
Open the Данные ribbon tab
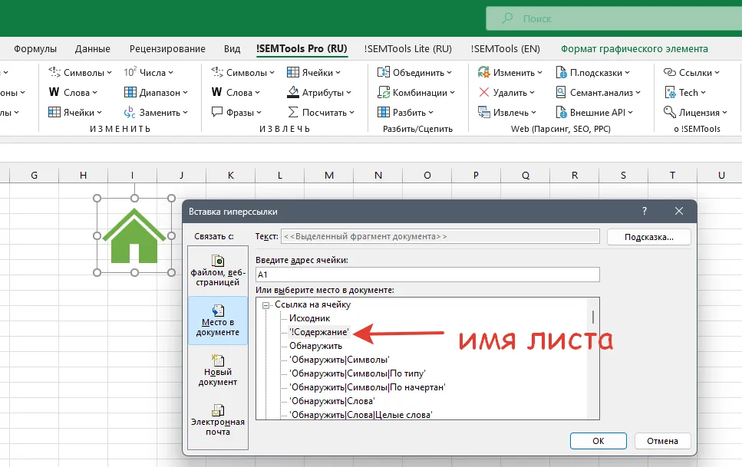[x=92, y=49]
